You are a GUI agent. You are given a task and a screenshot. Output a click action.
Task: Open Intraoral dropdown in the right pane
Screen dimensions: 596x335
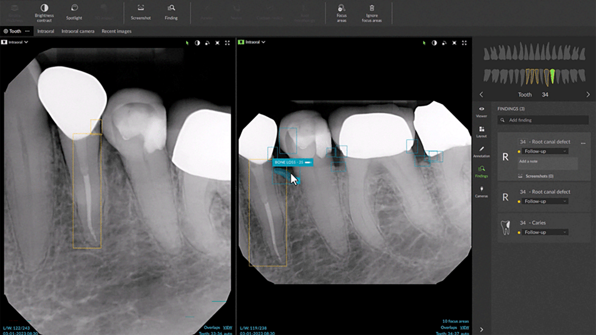[x=252, y=42]
